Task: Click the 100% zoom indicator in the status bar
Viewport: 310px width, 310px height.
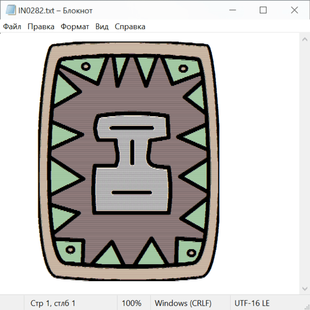Action: [132, 303]
